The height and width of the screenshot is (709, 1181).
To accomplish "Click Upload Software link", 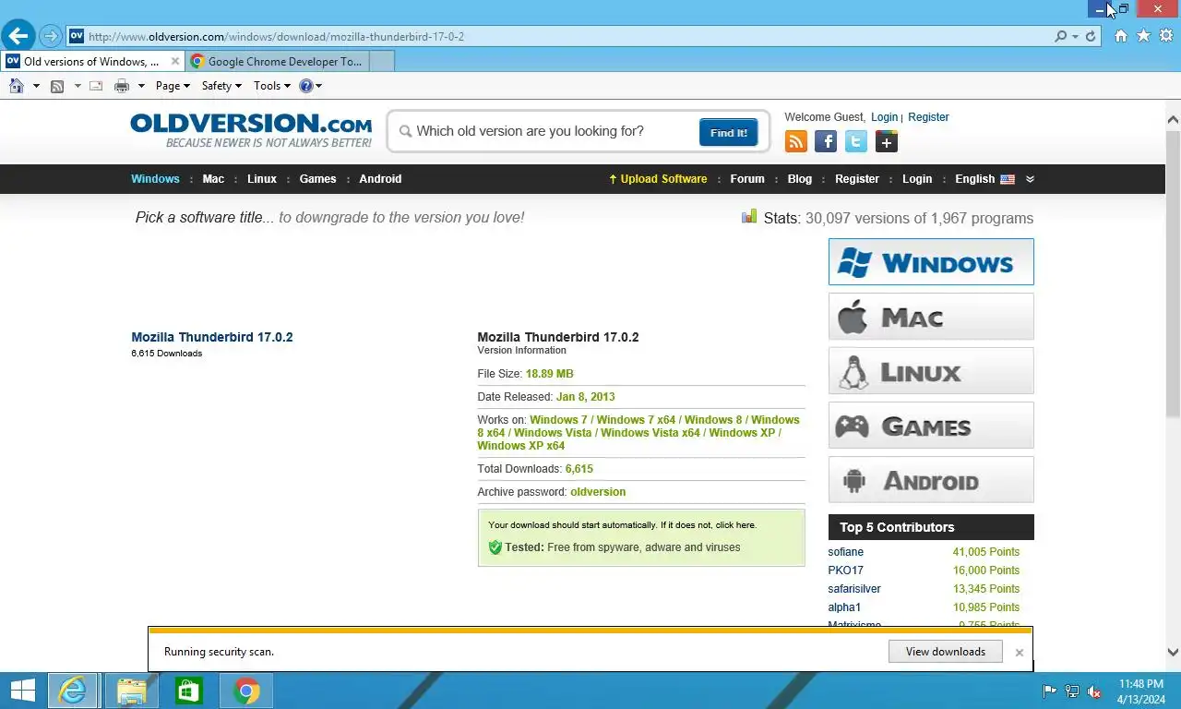I will 658,179.
